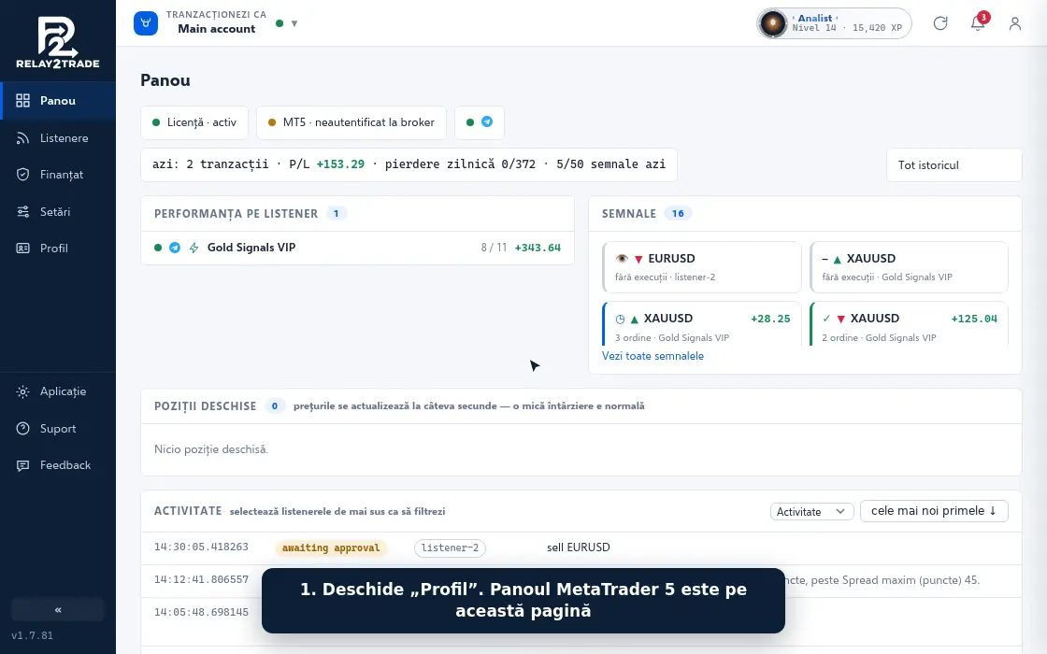
Task: Open XAUUSD fără execuții signal card
Action: (909, 267)
